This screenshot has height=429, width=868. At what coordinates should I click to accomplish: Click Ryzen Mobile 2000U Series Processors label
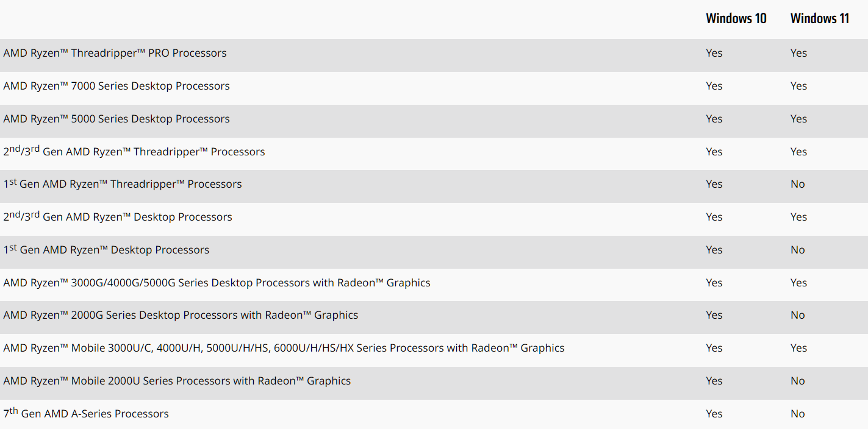[x=177, y=381]
